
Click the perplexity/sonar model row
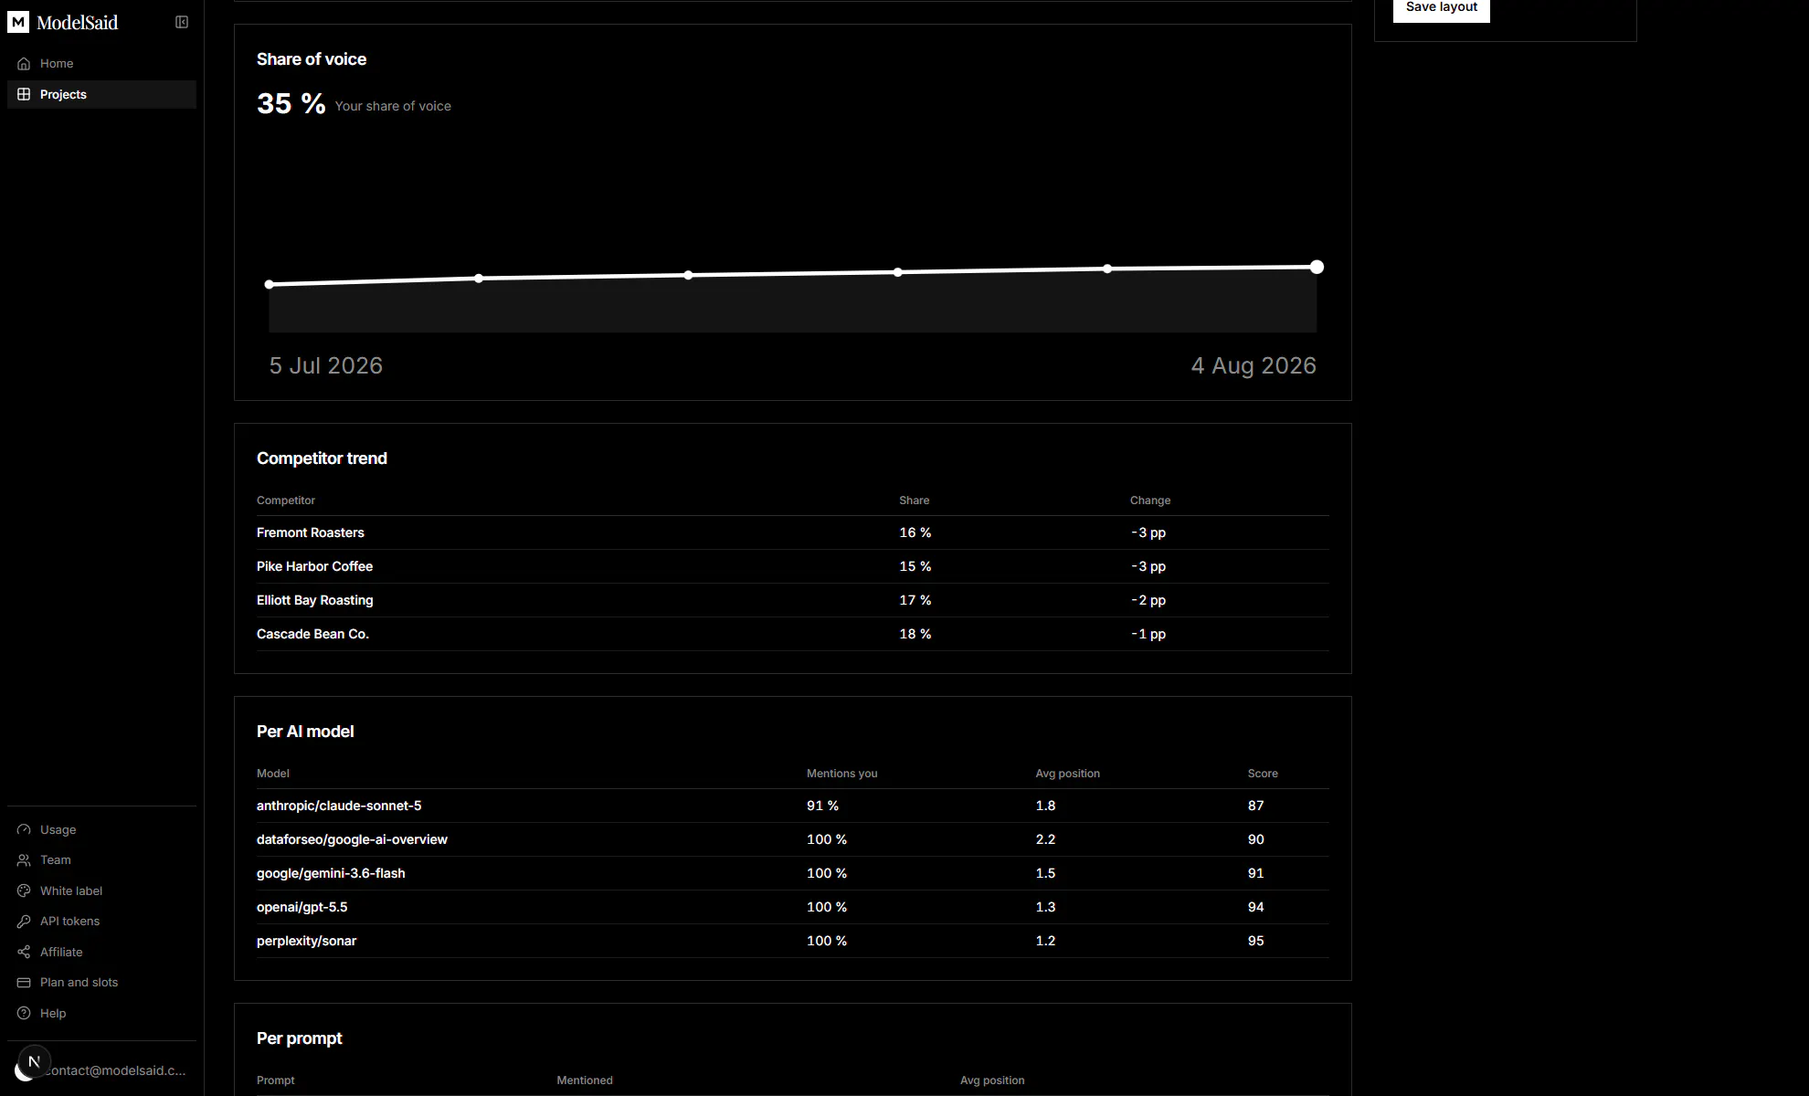click(x=793, y=941)
